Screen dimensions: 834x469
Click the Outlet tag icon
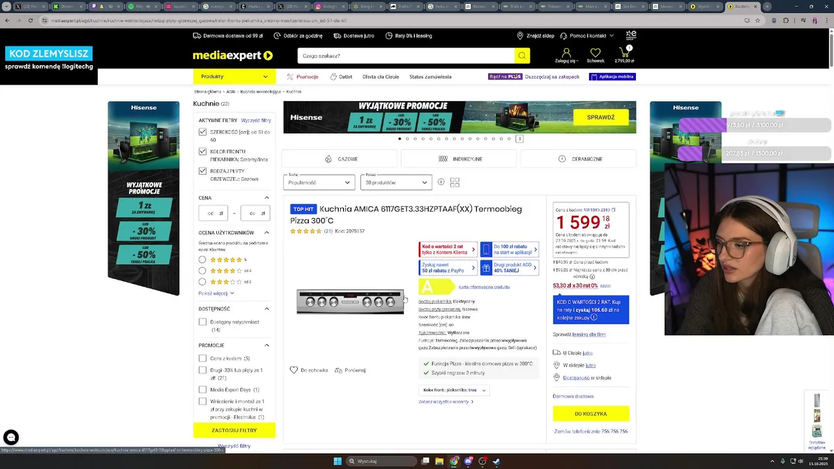[x=333, y=76]
